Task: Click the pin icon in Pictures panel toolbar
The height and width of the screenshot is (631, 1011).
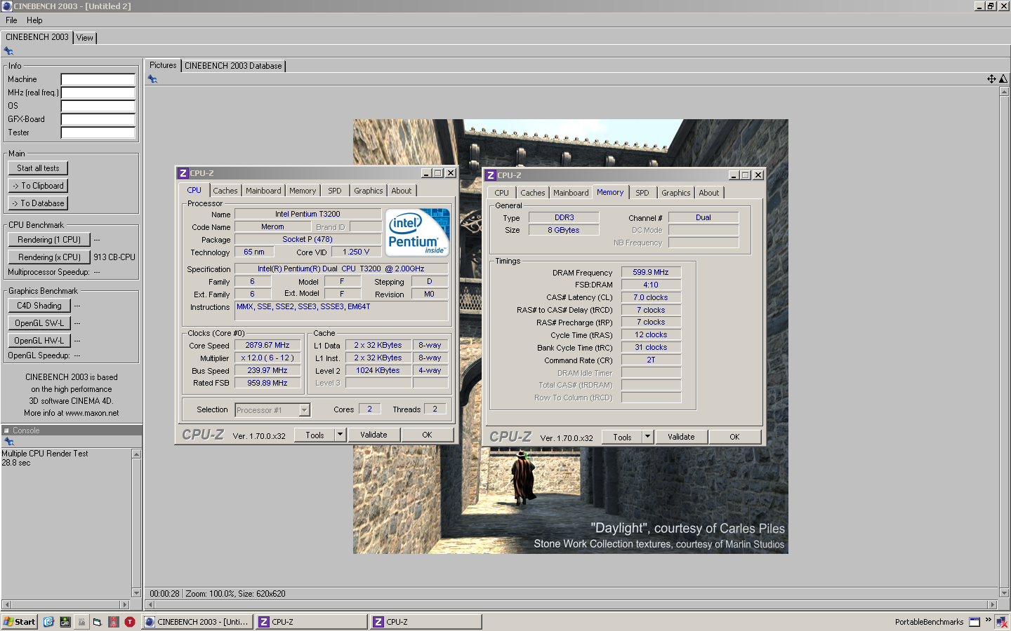Action: tap(152, 79)
